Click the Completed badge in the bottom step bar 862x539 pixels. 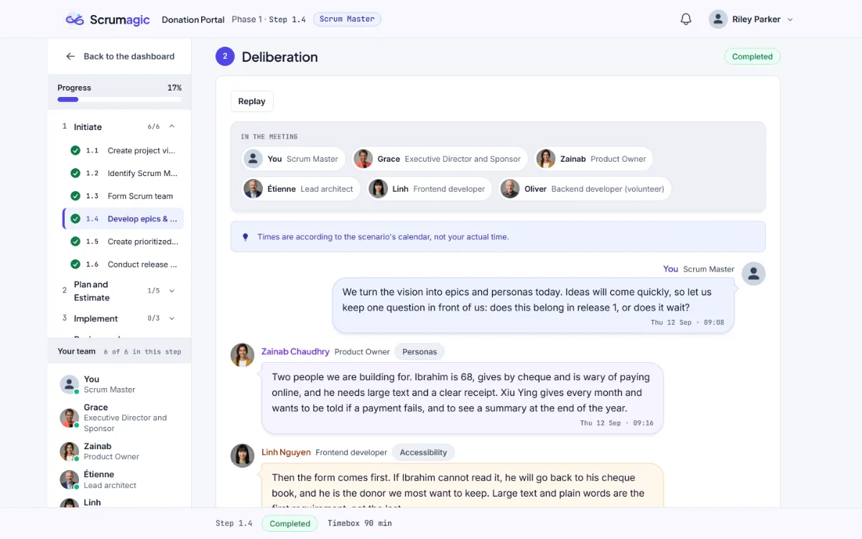[290, 524]
